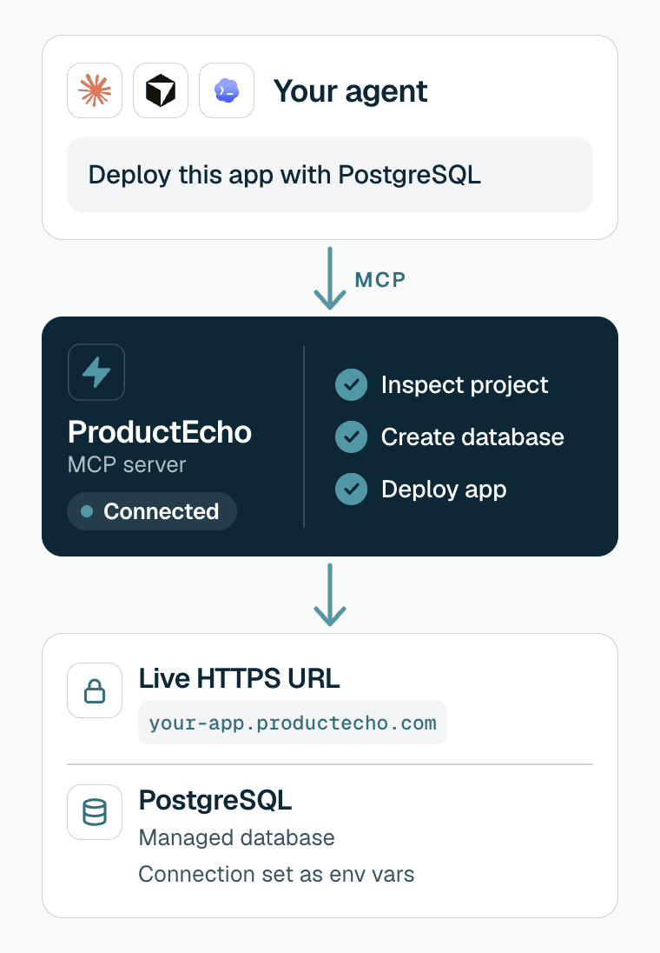Click the database cylinder icon beside PostgreSQL

tap(95, 812)
